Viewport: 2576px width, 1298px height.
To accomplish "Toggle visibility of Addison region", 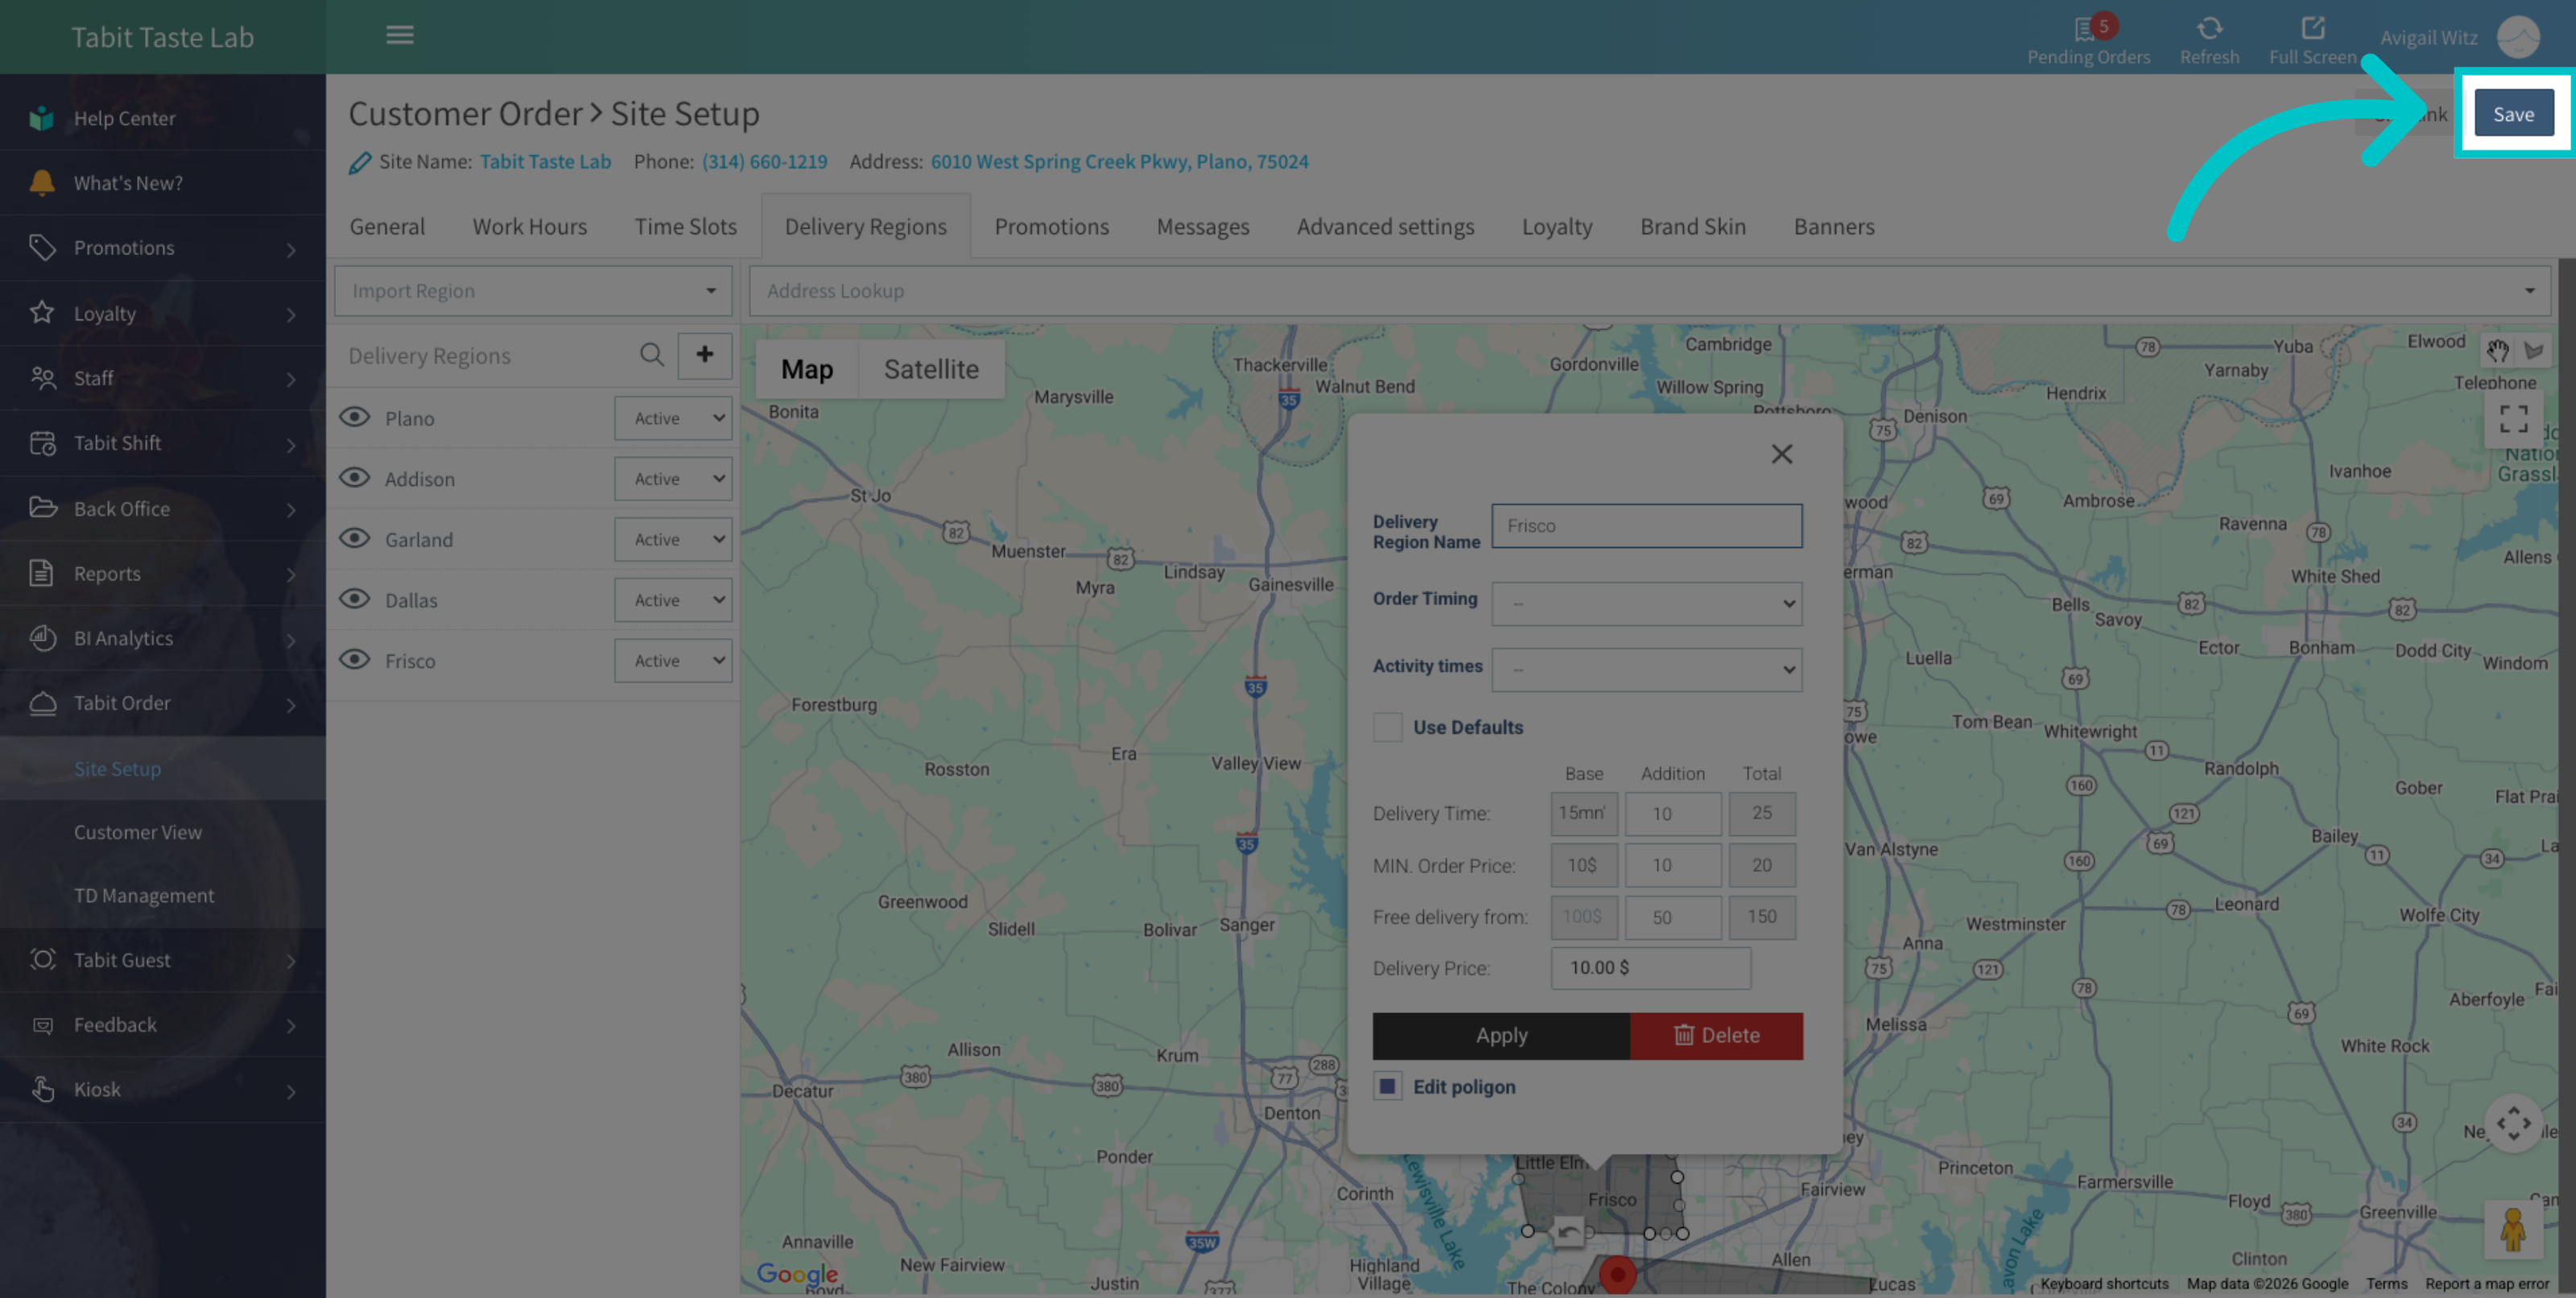I will pyautogui.click(x=355, y=478).
